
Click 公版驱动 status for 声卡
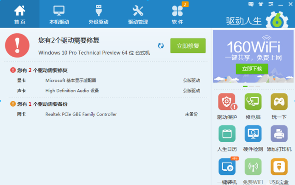(192, 91)
